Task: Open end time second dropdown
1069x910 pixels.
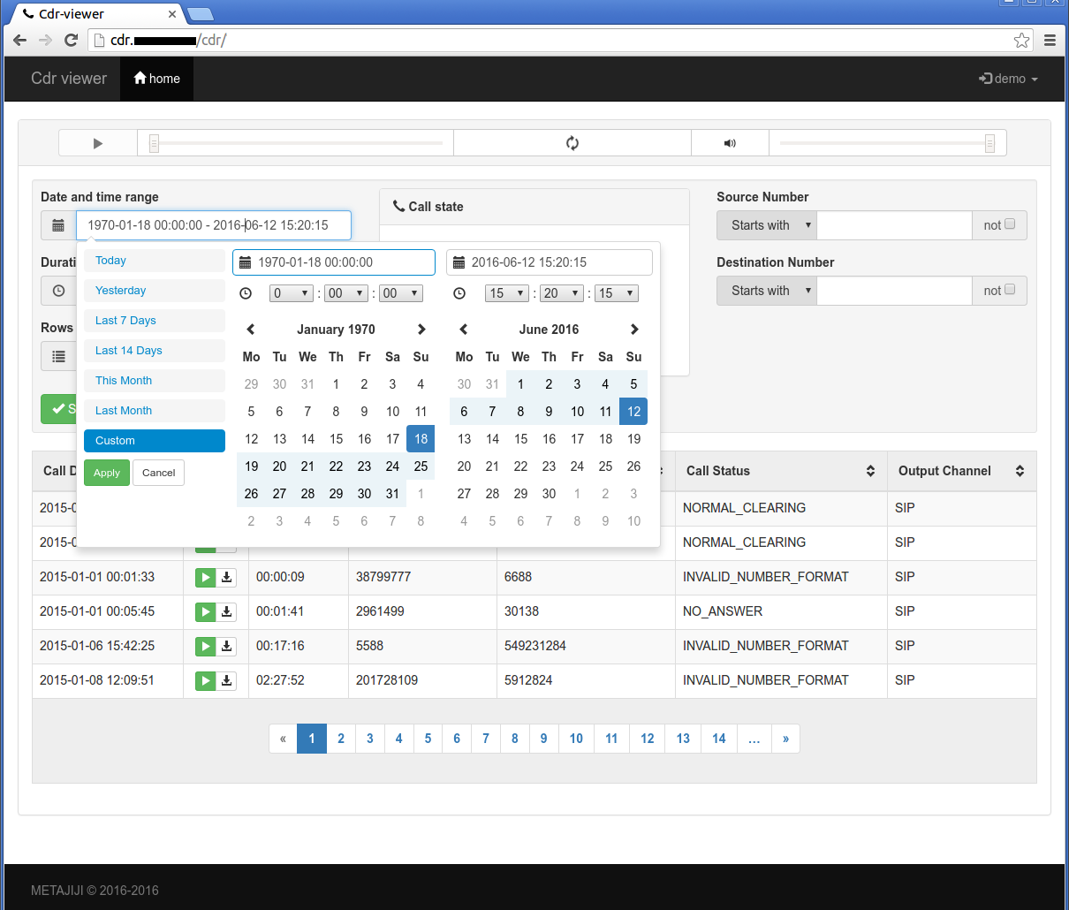Action: 617,293
